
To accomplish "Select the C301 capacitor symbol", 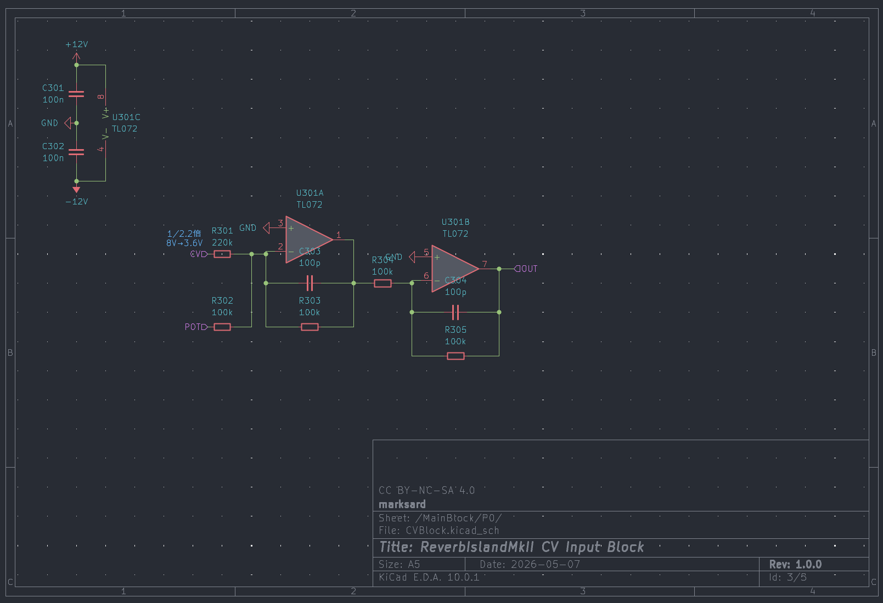I will click(76, 94).
